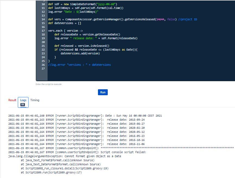Click 'version.getReleaseDate()' on line 18
Image resolution: width=235 pixels, height=178 pixels.
click(101, 35)
